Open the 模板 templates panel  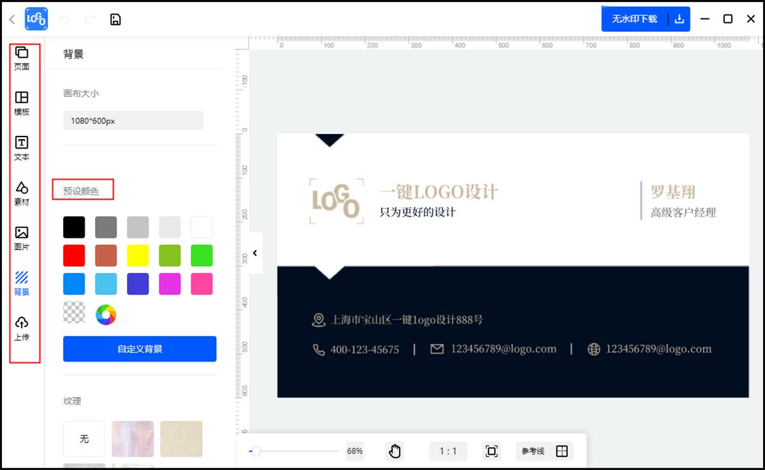tap(22, 103)
